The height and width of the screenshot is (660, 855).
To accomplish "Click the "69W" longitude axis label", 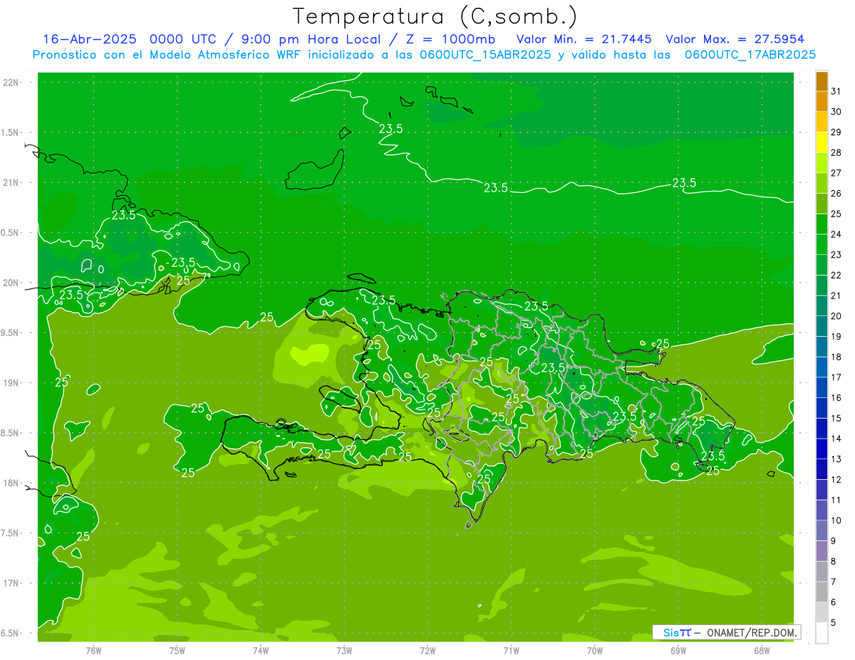I will [x=678, y=650].
